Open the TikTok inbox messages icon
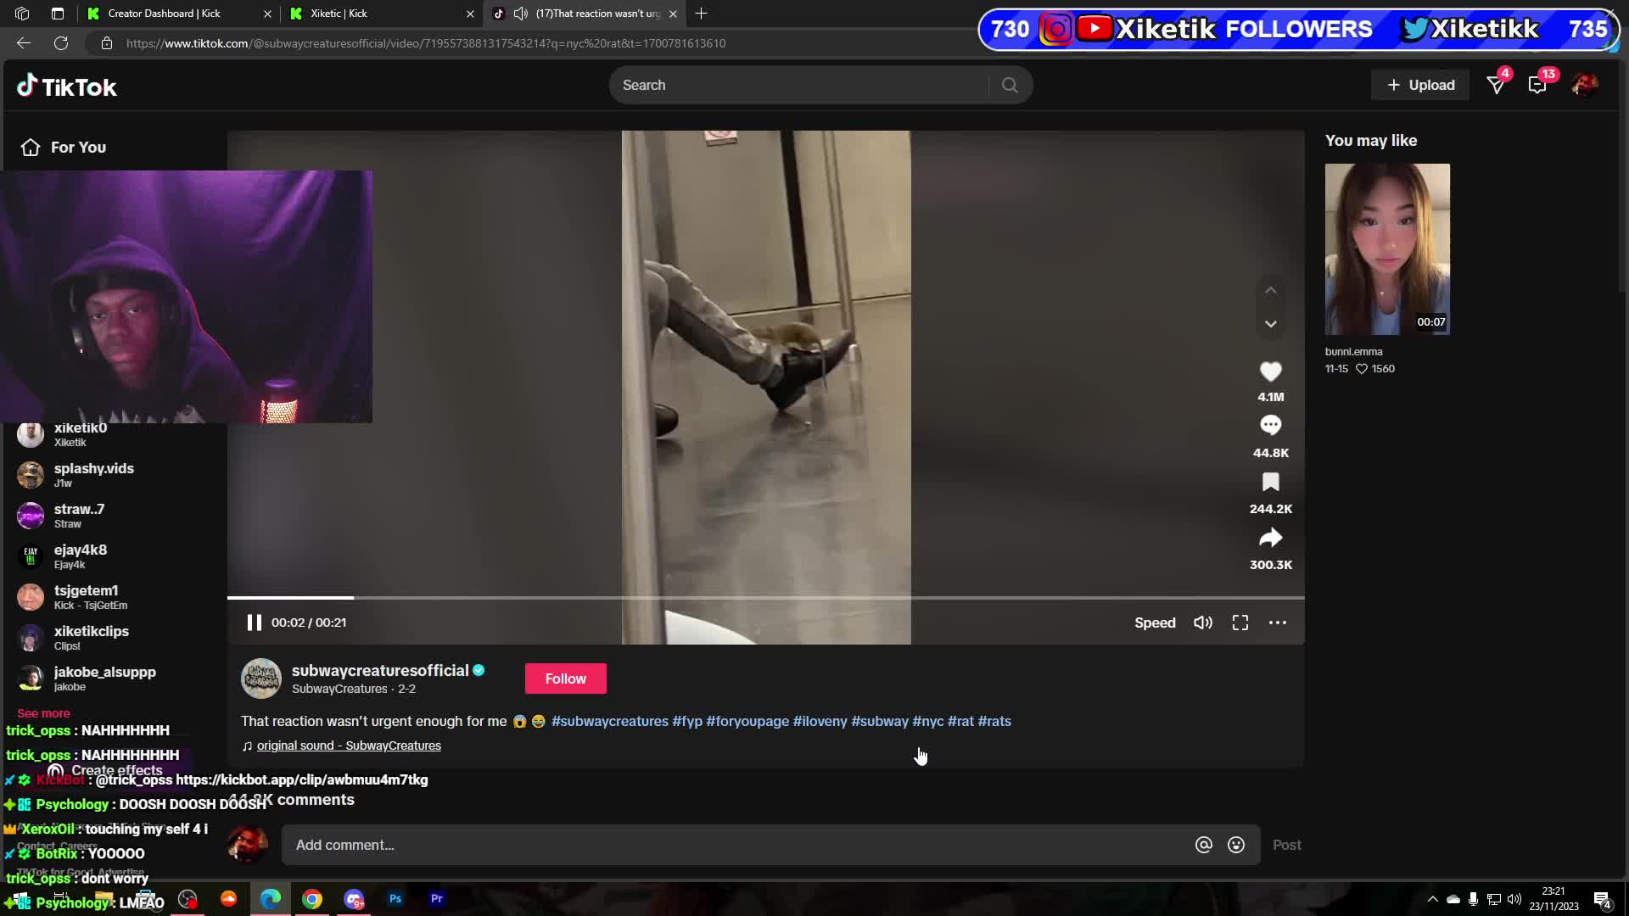Screen dimensions: 1629x916 coord(1537,85)
